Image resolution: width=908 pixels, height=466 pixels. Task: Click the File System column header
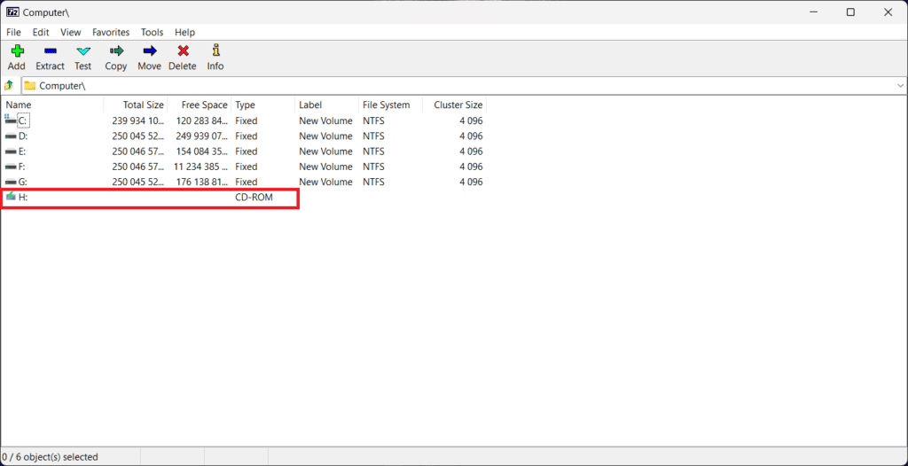pos(386,105)
